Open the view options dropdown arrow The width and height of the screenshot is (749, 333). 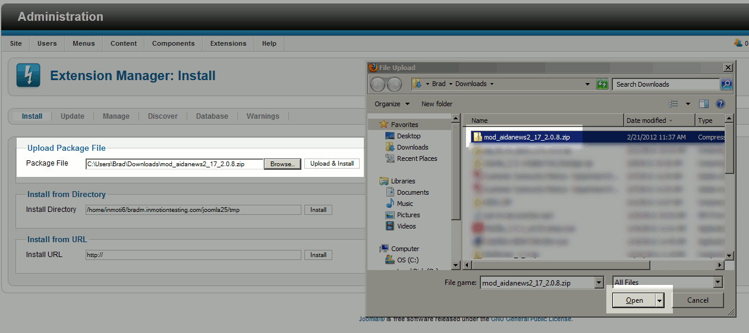688,104
